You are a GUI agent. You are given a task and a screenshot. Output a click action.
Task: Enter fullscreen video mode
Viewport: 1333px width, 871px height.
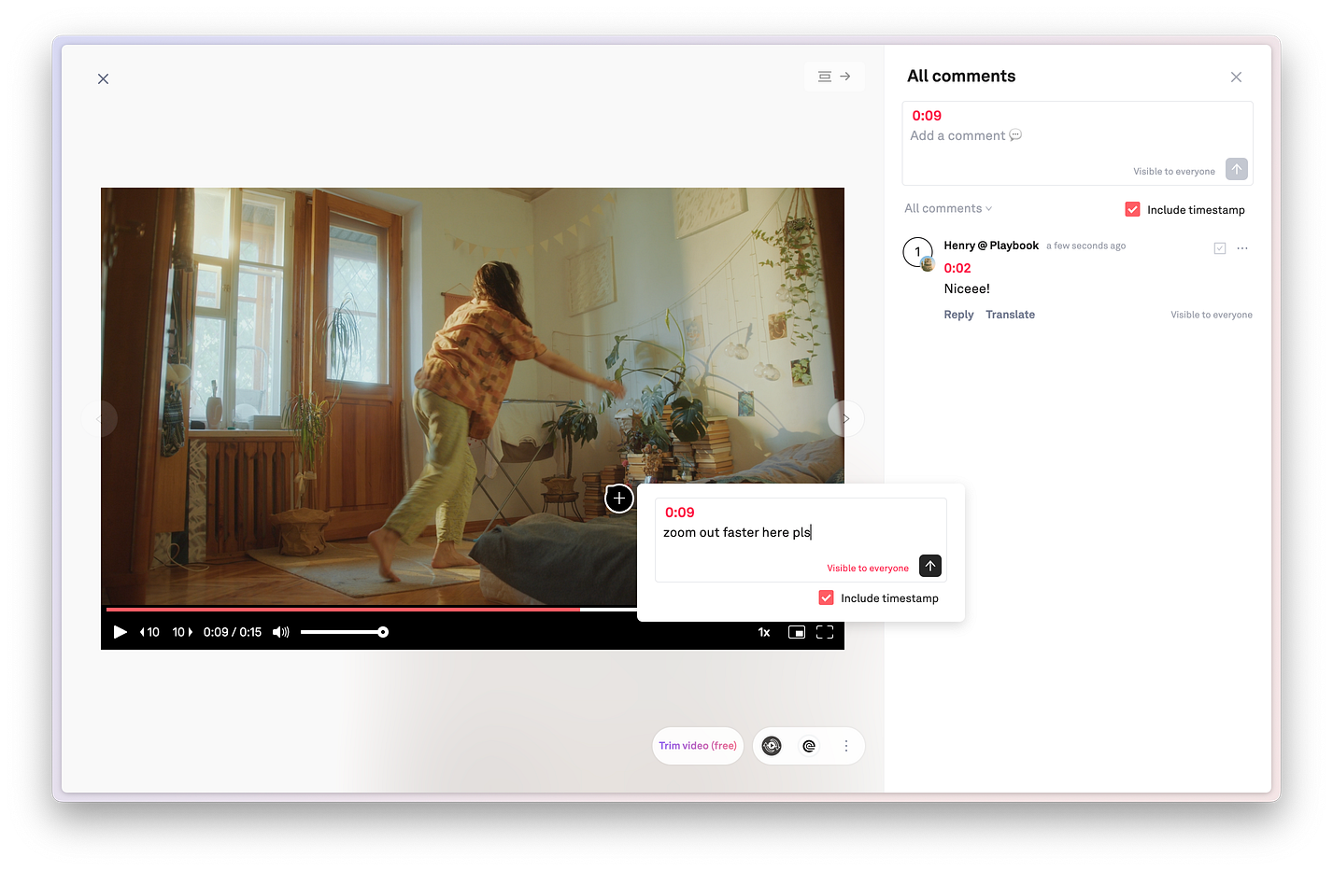(825, 632)
